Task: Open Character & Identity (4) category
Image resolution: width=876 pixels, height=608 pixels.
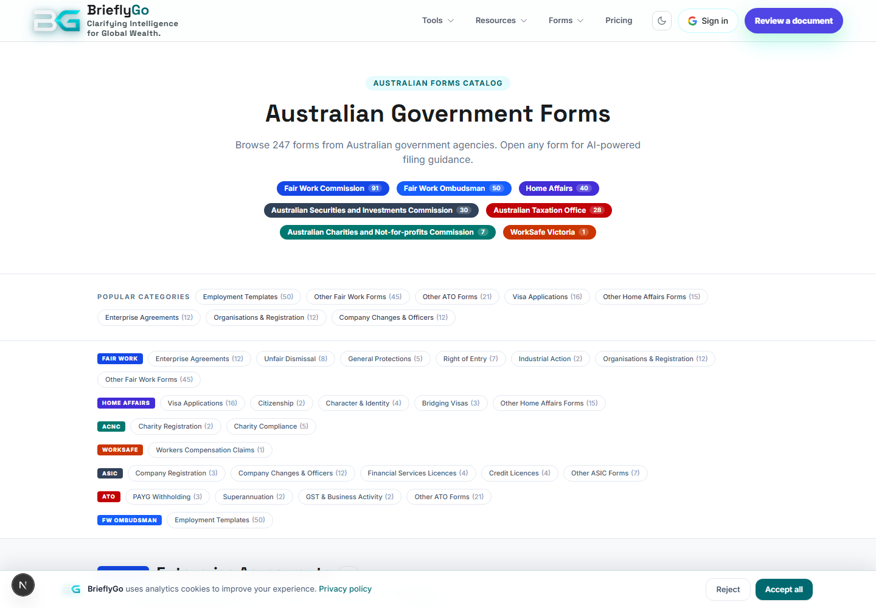Action: 364,403
